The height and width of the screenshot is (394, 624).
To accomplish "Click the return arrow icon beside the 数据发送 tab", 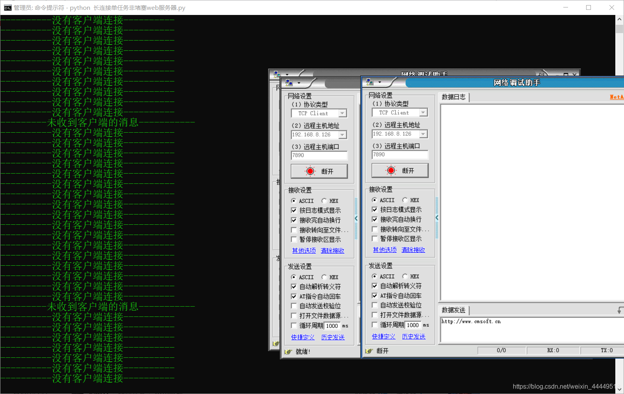I will [620, 310].
